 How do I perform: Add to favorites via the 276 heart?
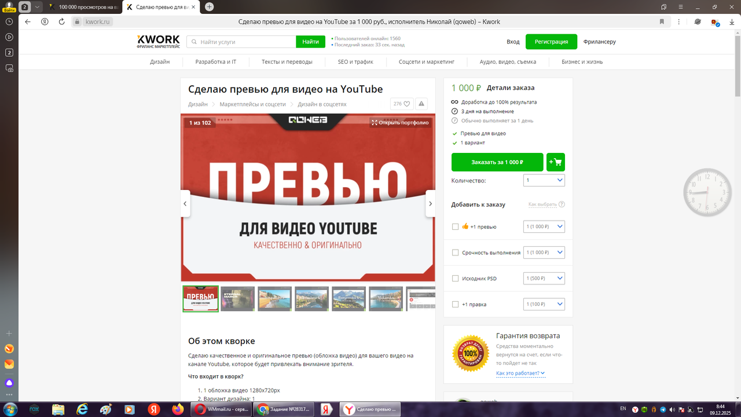pos(401,104)
